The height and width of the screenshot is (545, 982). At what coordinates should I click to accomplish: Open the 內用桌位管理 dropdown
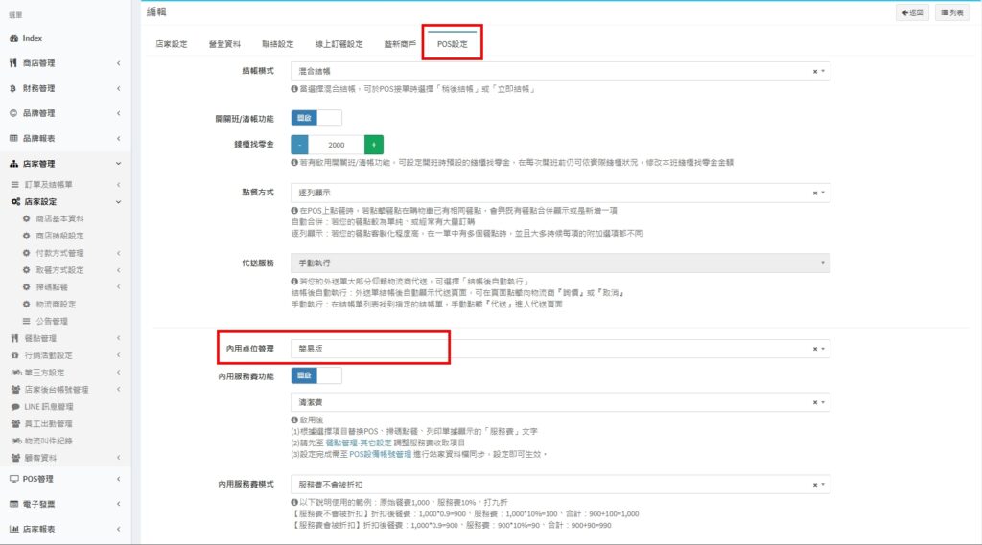pos(556,349)
